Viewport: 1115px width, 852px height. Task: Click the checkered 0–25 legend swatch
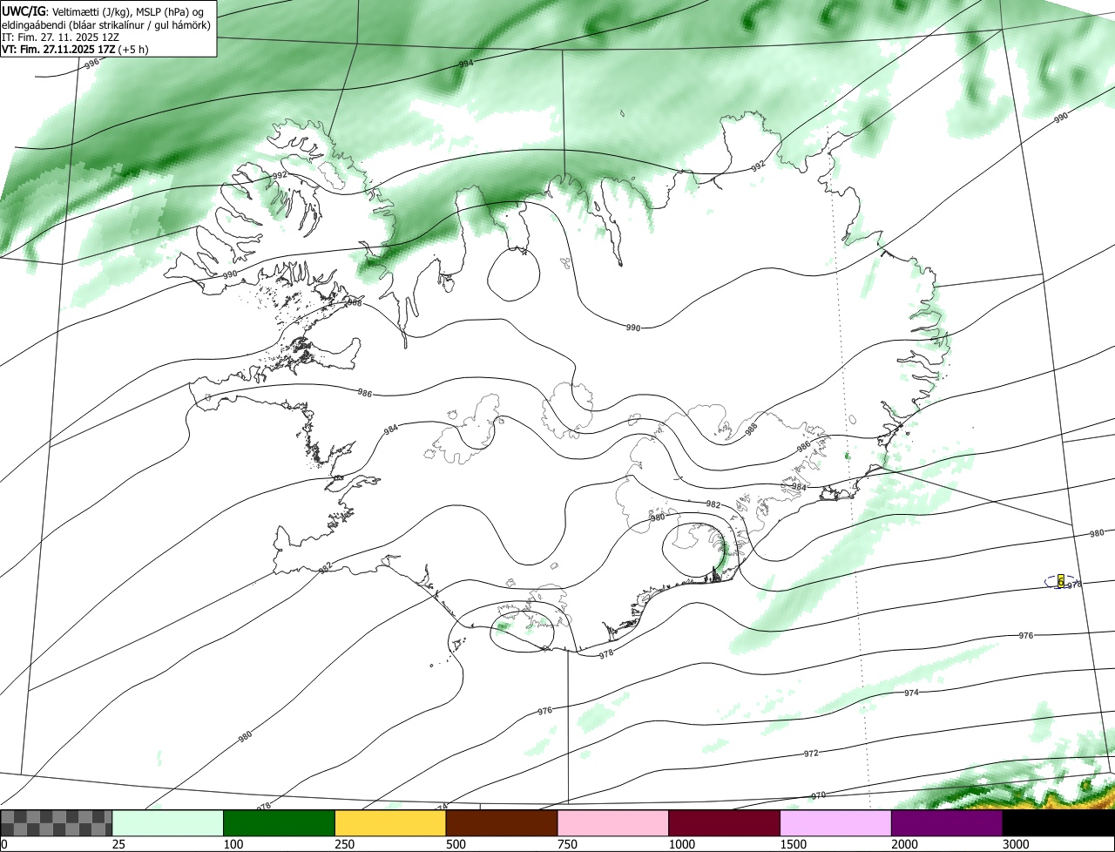57,823
